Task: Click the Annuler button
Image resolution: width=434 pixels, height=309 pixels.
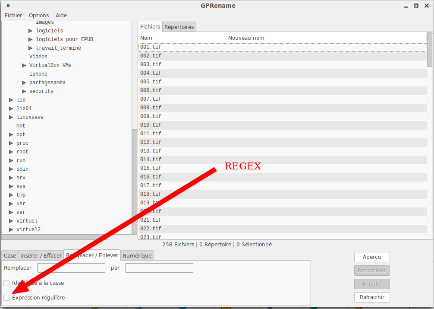Action: [x=372, y=284]
